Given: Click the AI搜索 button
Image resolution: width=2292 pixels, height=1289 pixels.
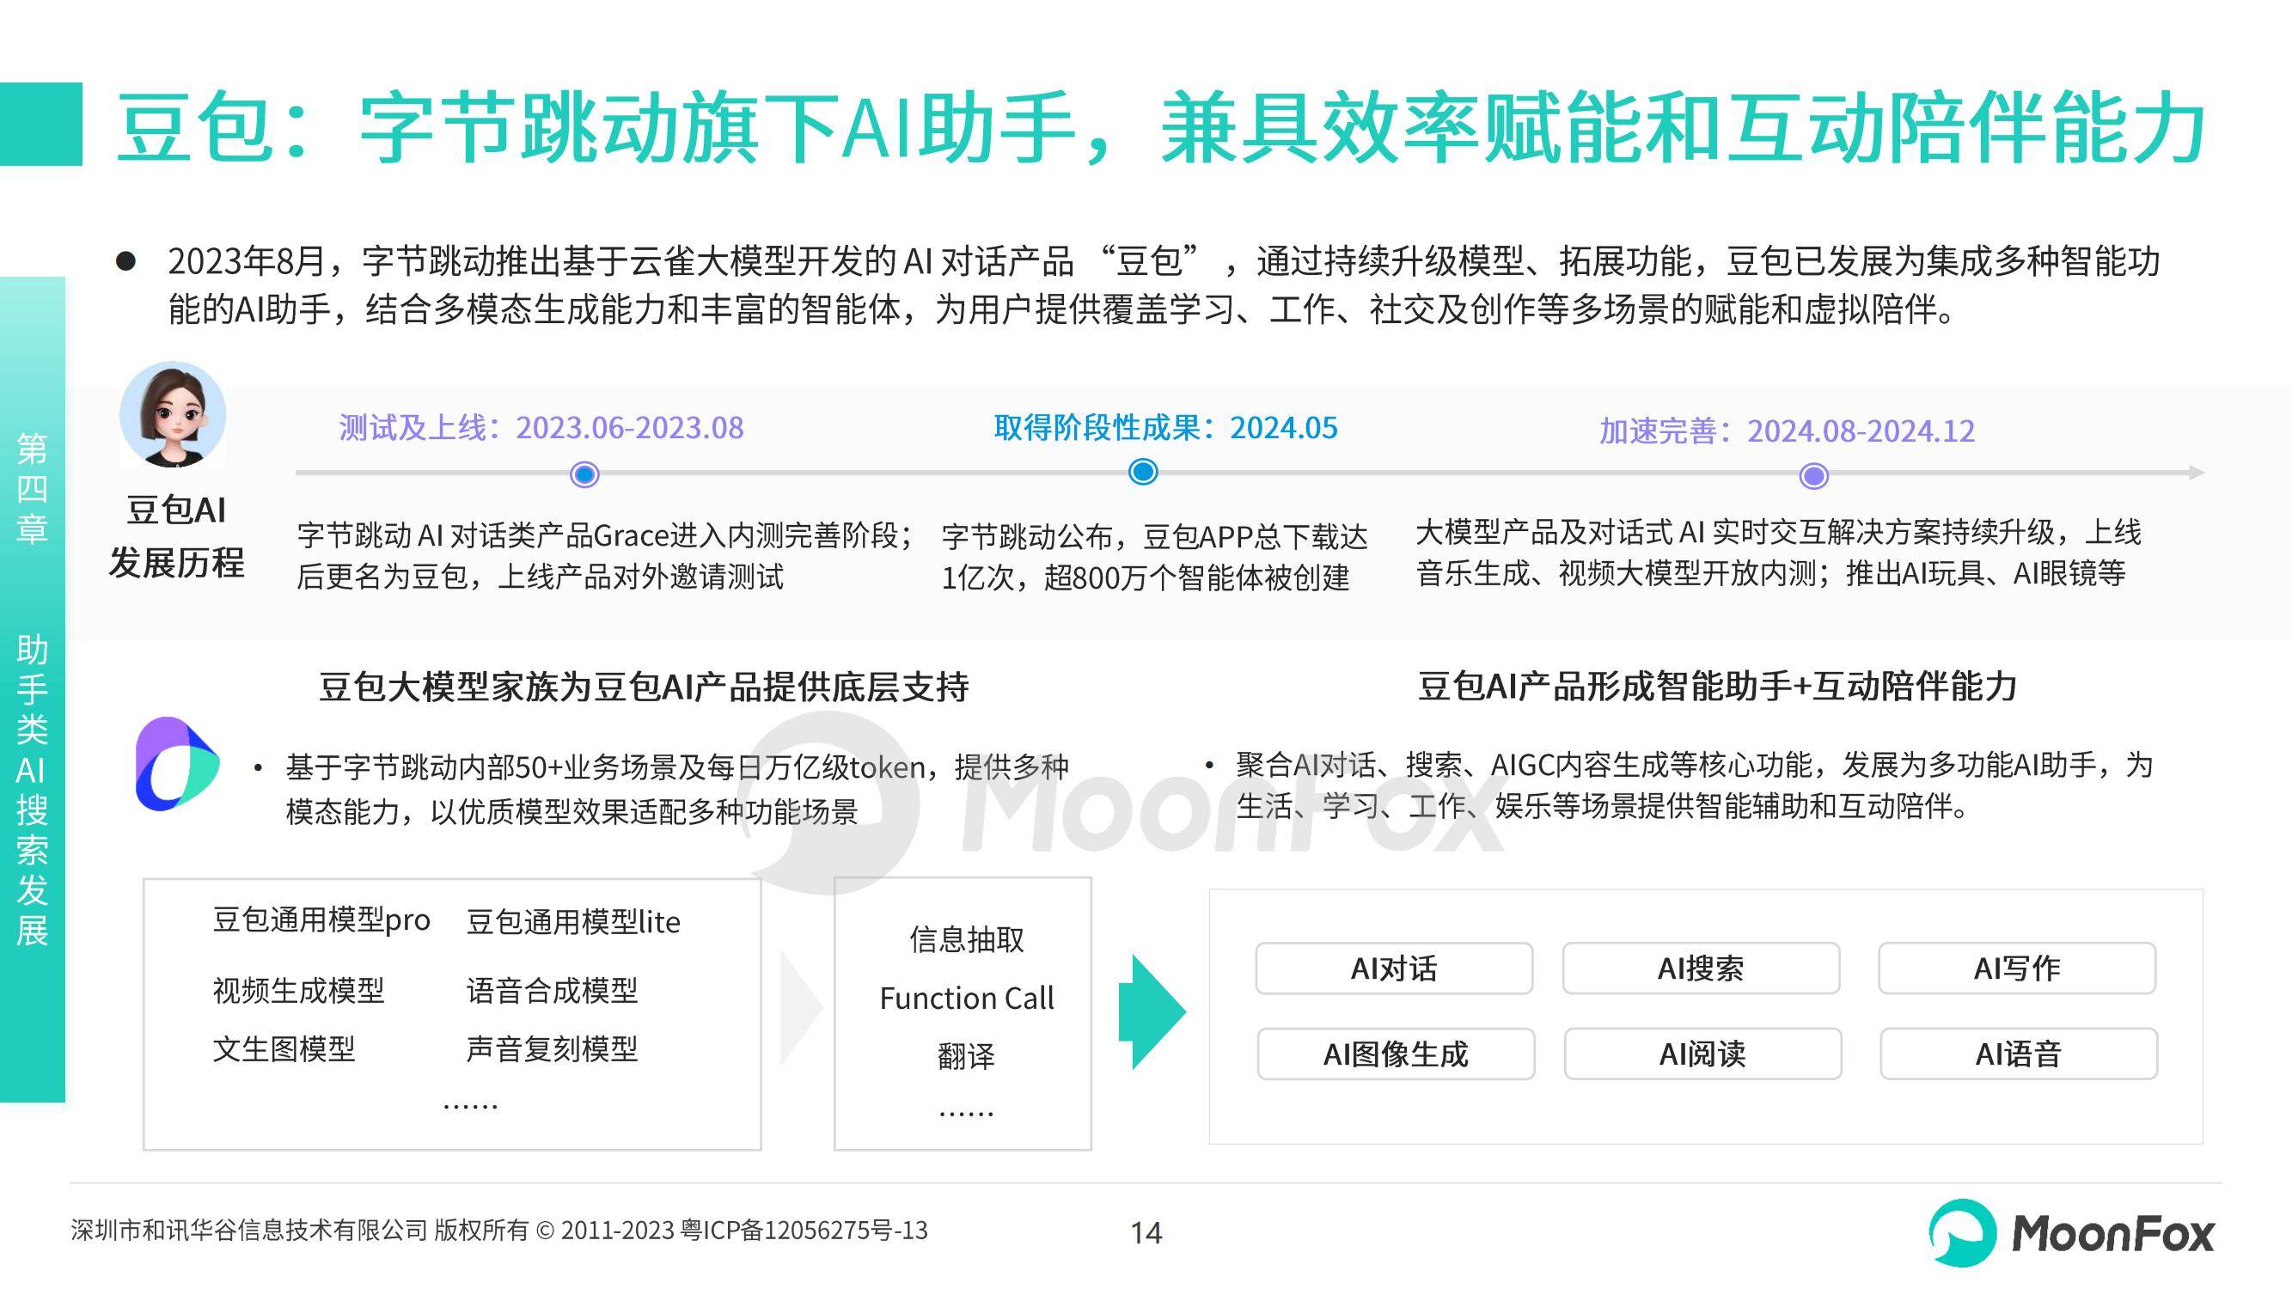Looking at the screenshot, I should (x=1702, y=968).
